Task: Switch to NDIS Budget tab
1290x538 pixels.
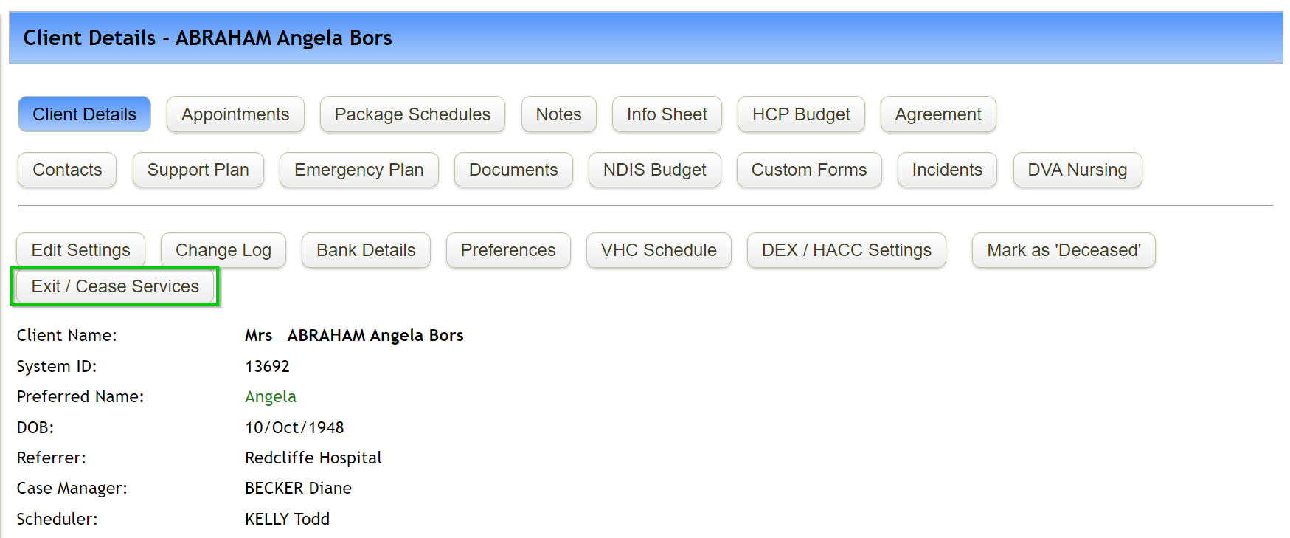Action: click(x=654, y=170)
